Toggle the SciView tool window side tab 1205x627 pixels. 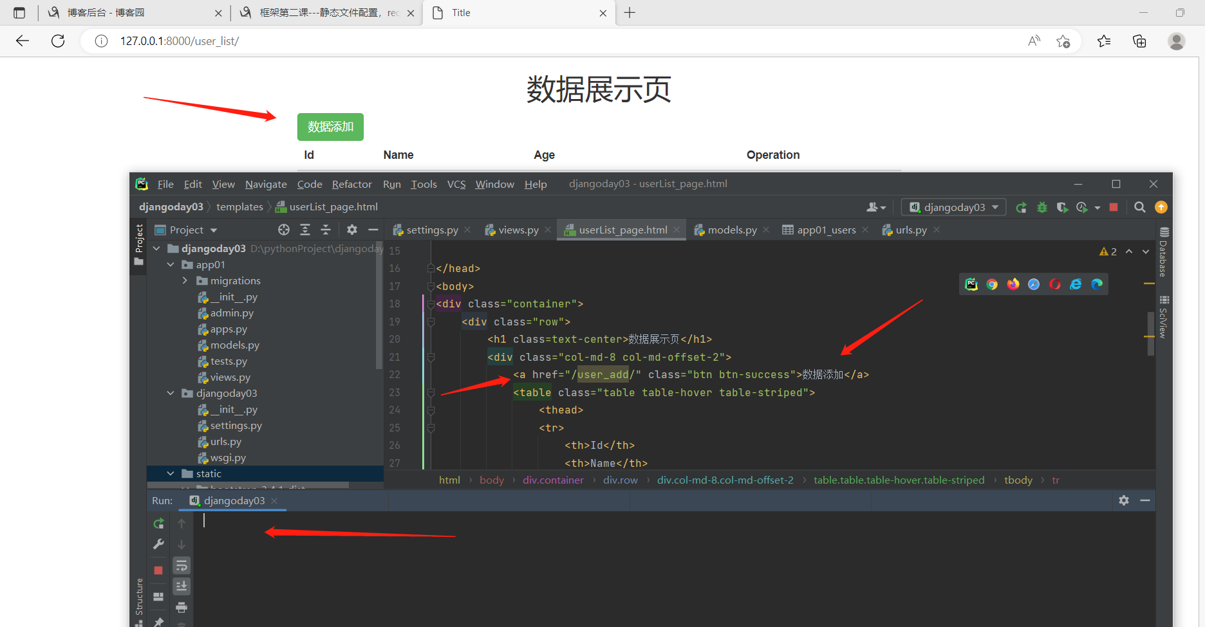click(x=1163, y=317)
